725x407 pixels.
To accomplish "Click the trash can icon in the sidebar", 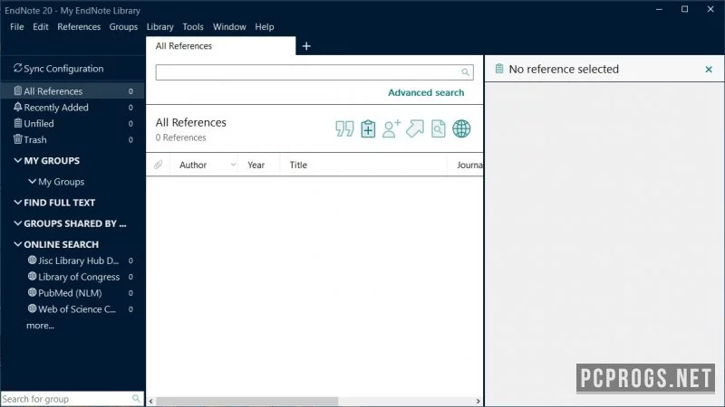I will [x=17, y=139].
